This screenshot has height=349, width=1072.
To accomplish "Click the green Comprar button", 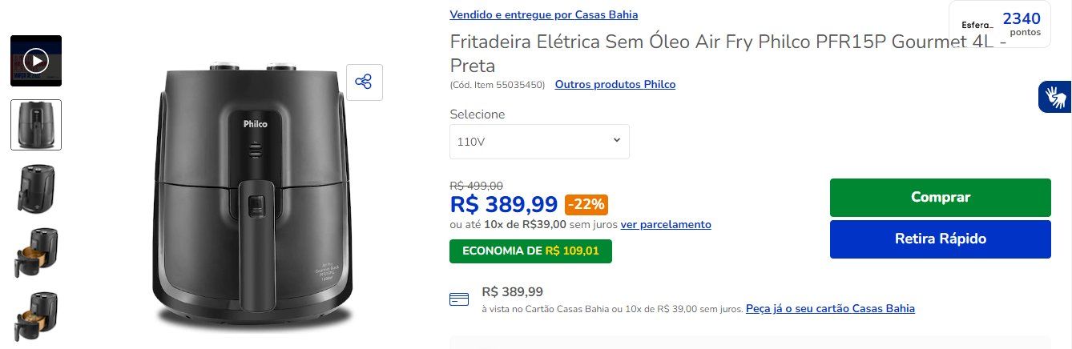I will (940, 198).
